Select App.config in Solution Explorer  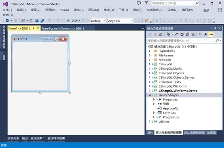tap(171, 108)
